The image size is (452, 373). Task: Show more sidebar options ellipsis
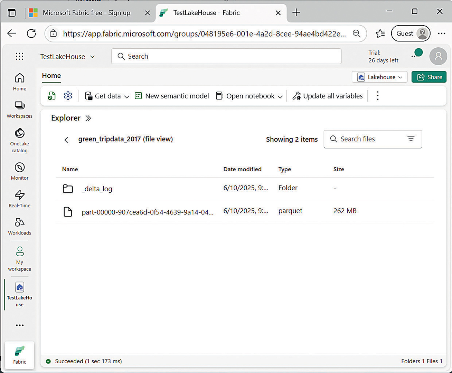click(x=20, y=325)
